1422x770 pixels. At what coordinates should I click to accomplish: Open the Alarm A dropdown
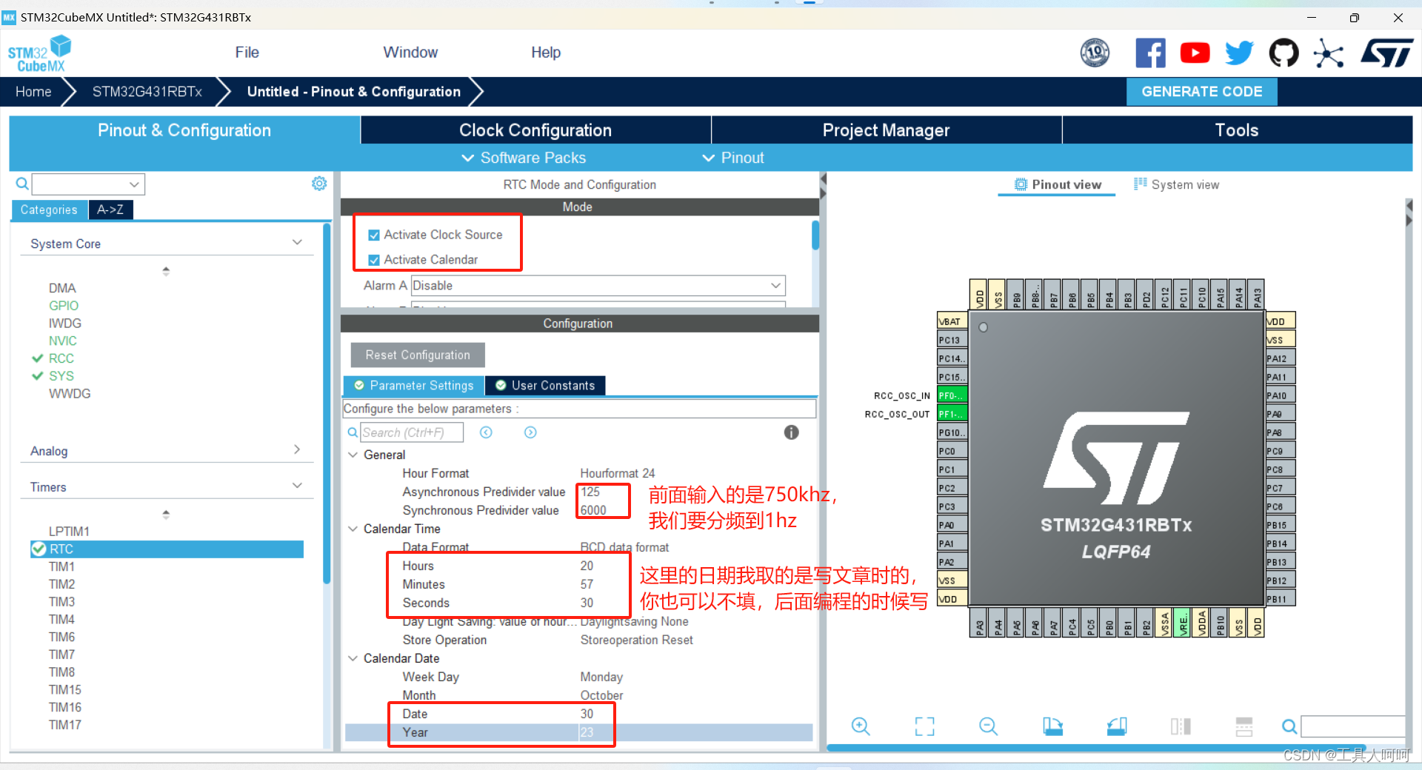point(598,286)
